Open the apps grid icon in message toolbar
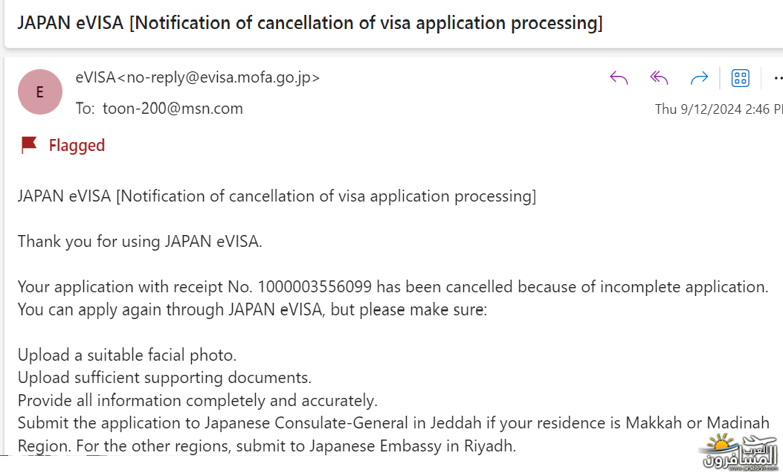This screenshot has width=783, height=476. (x=740, y=78)
